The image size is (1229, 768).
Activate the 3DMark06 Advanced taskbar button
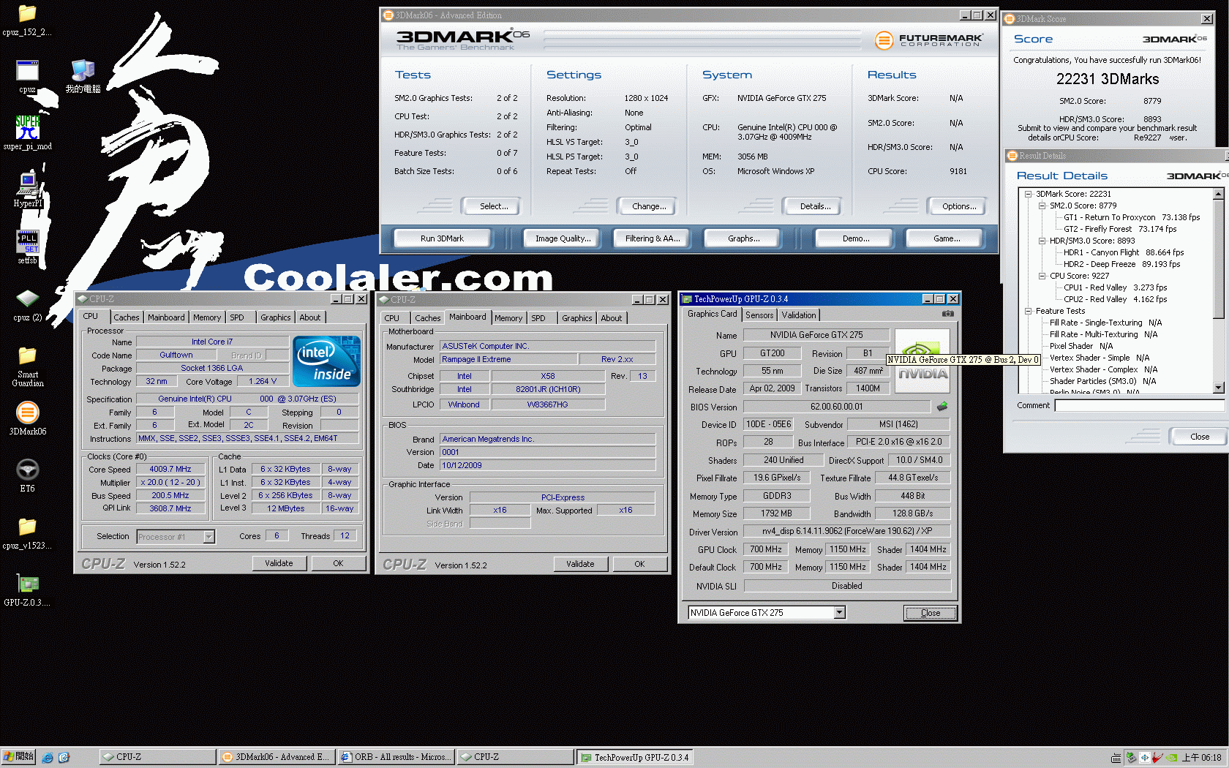[277, 757]
